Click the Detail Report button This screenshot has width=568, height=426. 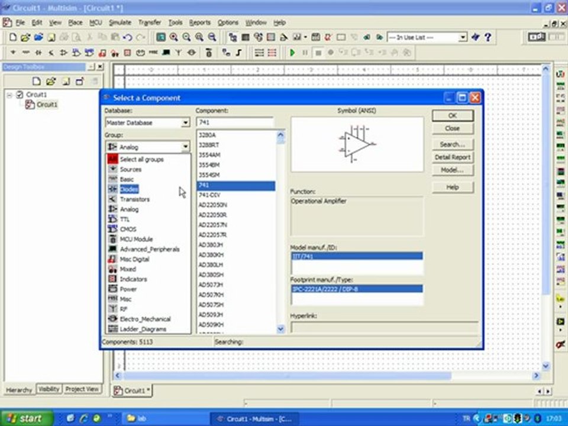coord(453,157)
